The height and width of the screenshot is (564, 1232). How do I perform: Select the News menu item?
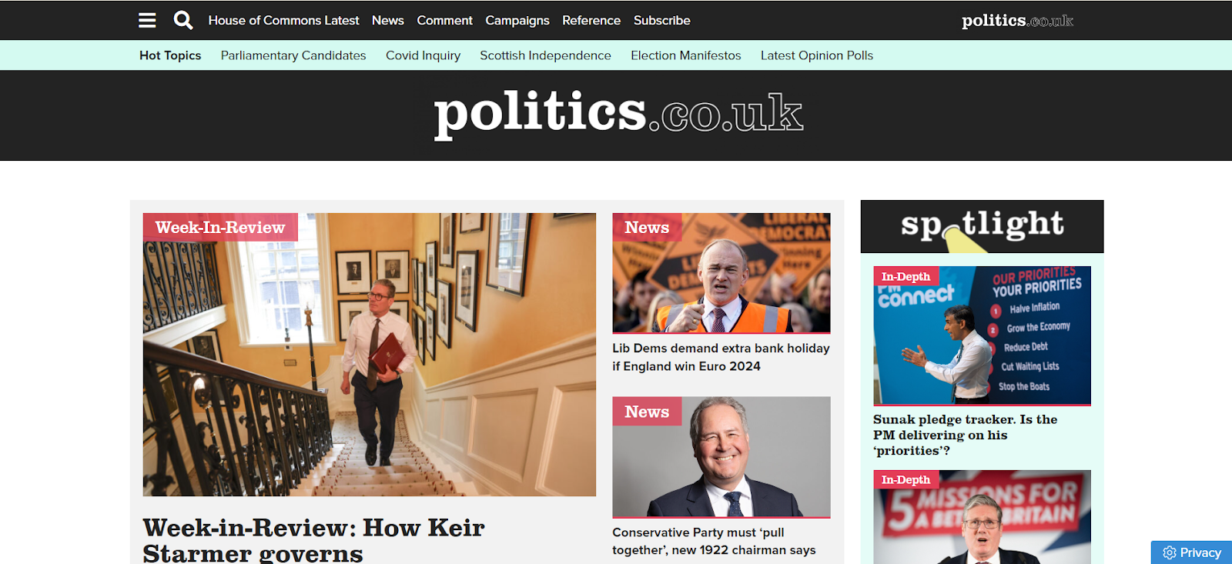(x=387, y=20)
